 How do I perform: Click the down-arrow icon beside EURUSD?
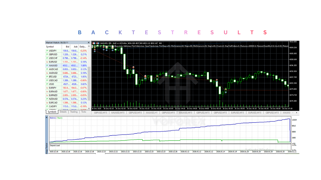tap(47, 62)
